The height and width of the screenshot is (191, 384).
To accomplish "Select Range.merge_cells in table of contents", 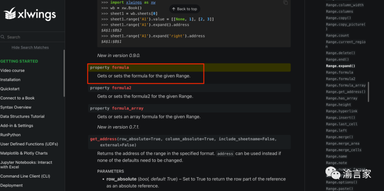I will click(343, 150).
